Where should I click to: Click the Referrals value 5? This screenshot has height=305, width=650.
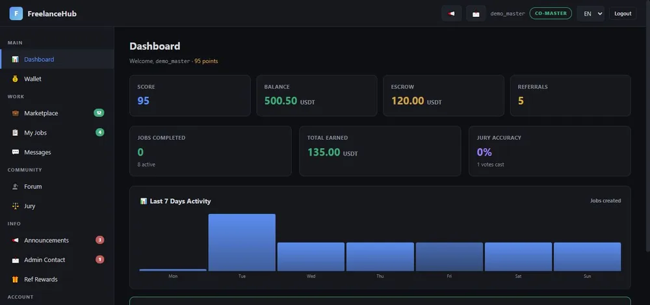[x=521, y=101]
